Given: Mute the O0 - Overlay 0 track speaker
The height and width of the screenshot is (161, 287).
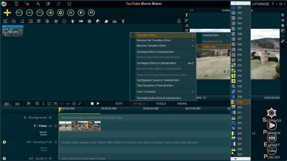Looking at the screenshot, I should (55, 142).
